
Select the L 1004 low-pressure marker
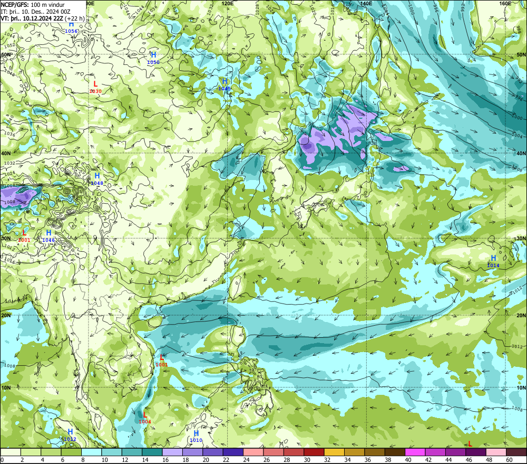(145, 418)
